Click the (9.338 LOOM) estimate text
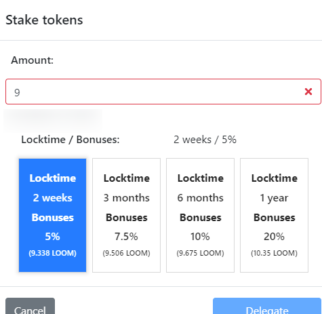 pyautogui.click(x=52, y=253)
